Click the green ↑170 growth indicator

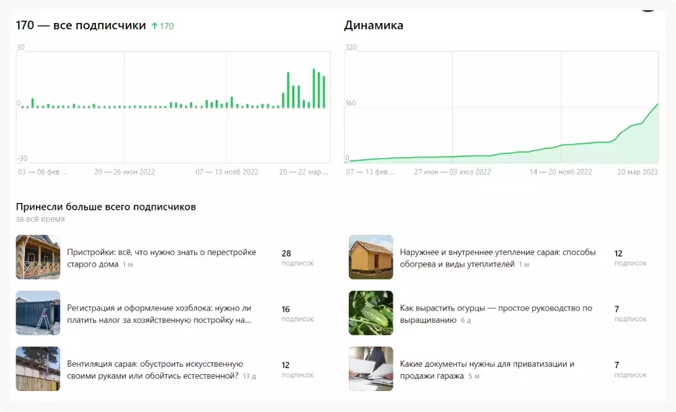(x=163, y=25)
